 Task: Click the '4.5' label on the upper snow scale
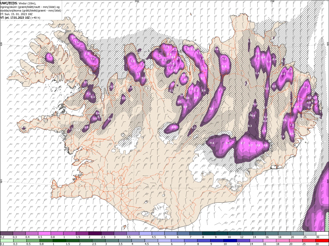tap(154, 237)
